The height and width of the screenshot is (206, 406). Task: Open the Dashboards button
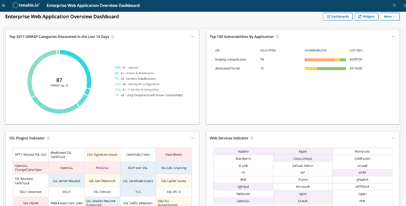click(338, 17)
